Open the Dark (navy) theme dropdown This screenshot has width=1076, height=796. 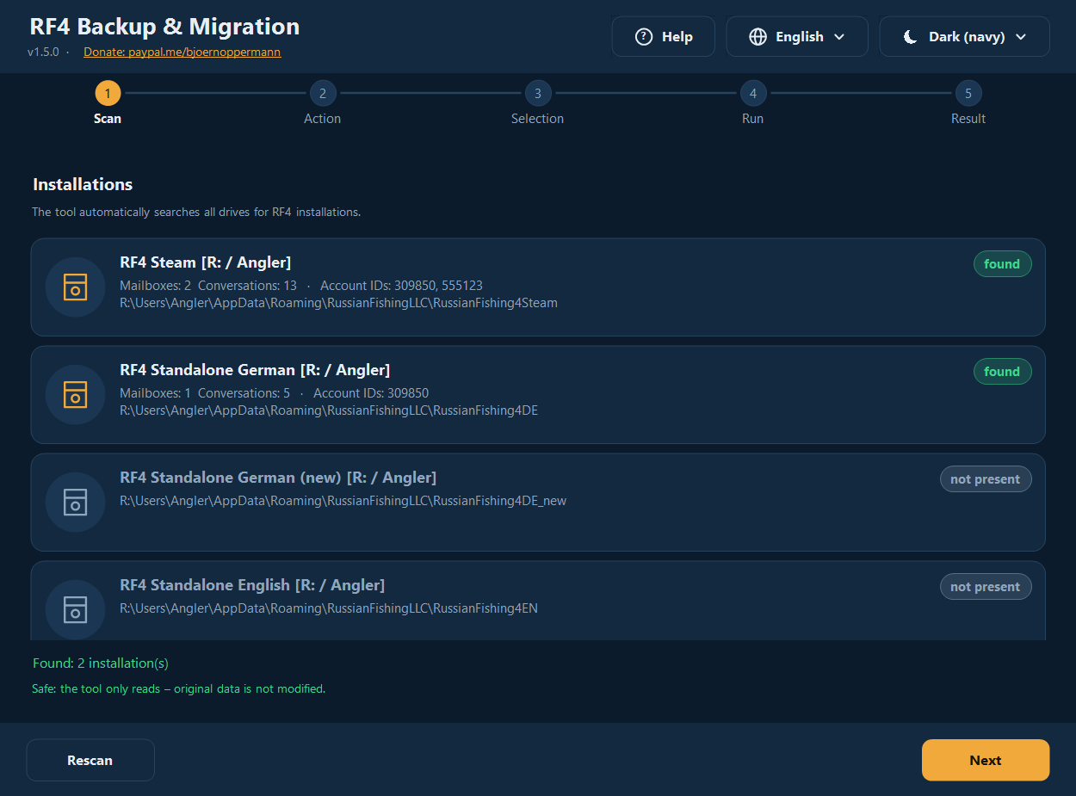pos(964,37)
